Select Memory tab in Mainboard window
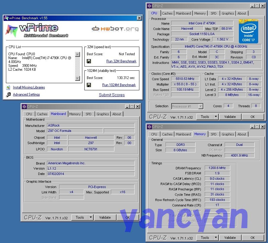Screen dimensions: 268x243 click(x=75, y=114)
